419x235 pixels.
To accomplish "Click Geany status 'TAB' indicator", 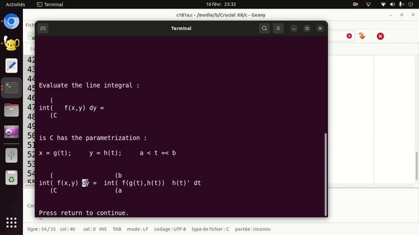I will pos(117,229).
